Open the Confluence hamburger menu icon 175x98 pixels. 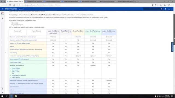pyautogui.click(x=3, y=9)
